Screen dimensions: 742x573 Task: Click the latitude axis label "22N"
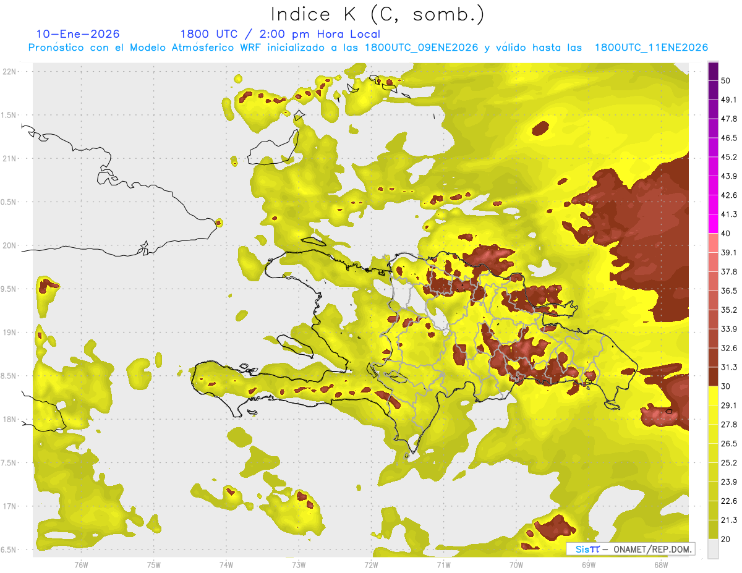(11, 71)
